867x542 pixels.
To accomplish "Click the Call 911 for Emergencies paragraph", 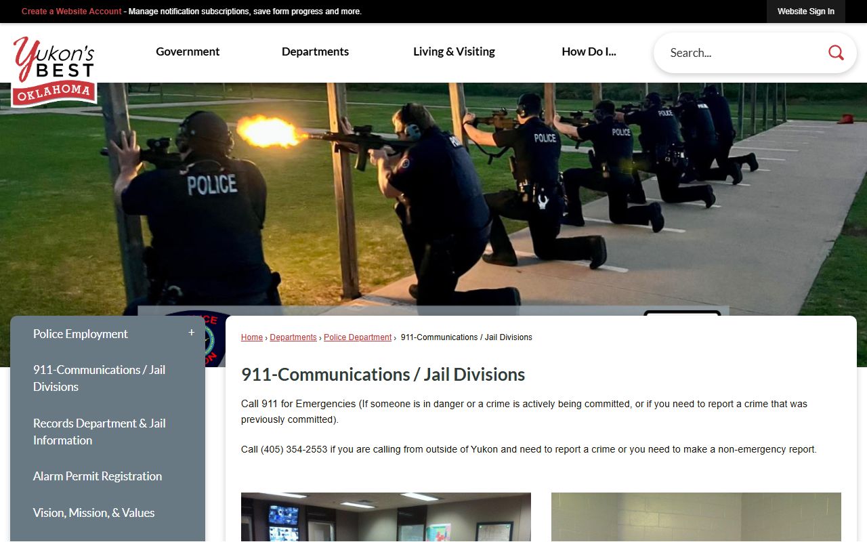I will tap(524, 411).
